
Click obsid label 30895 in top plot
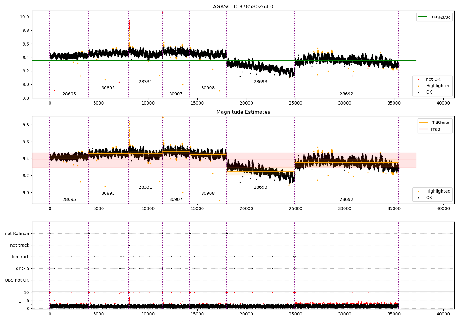(108, 88)
